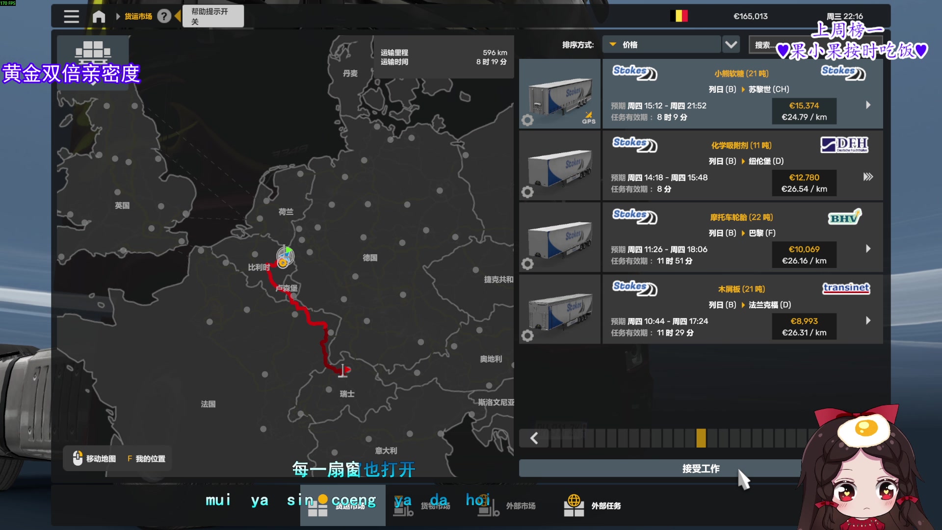942x530 pixels.
Task: Click the question mark help icon
Action: click(164, 17)
